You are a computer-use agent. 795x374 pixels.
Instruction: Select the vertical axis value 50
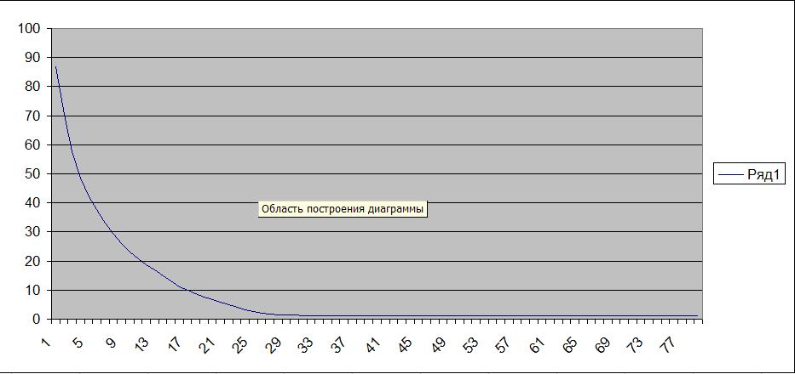click(32, 173)
